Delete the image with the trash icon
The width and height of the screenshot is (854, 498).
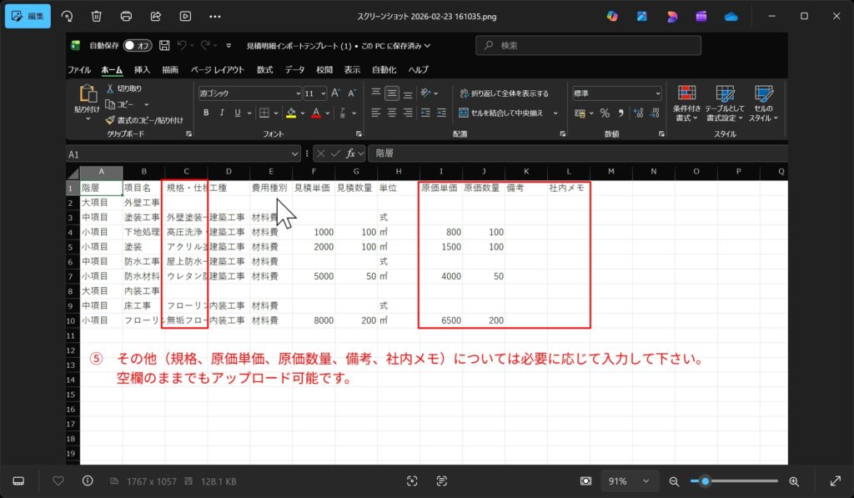pos(97,16)
